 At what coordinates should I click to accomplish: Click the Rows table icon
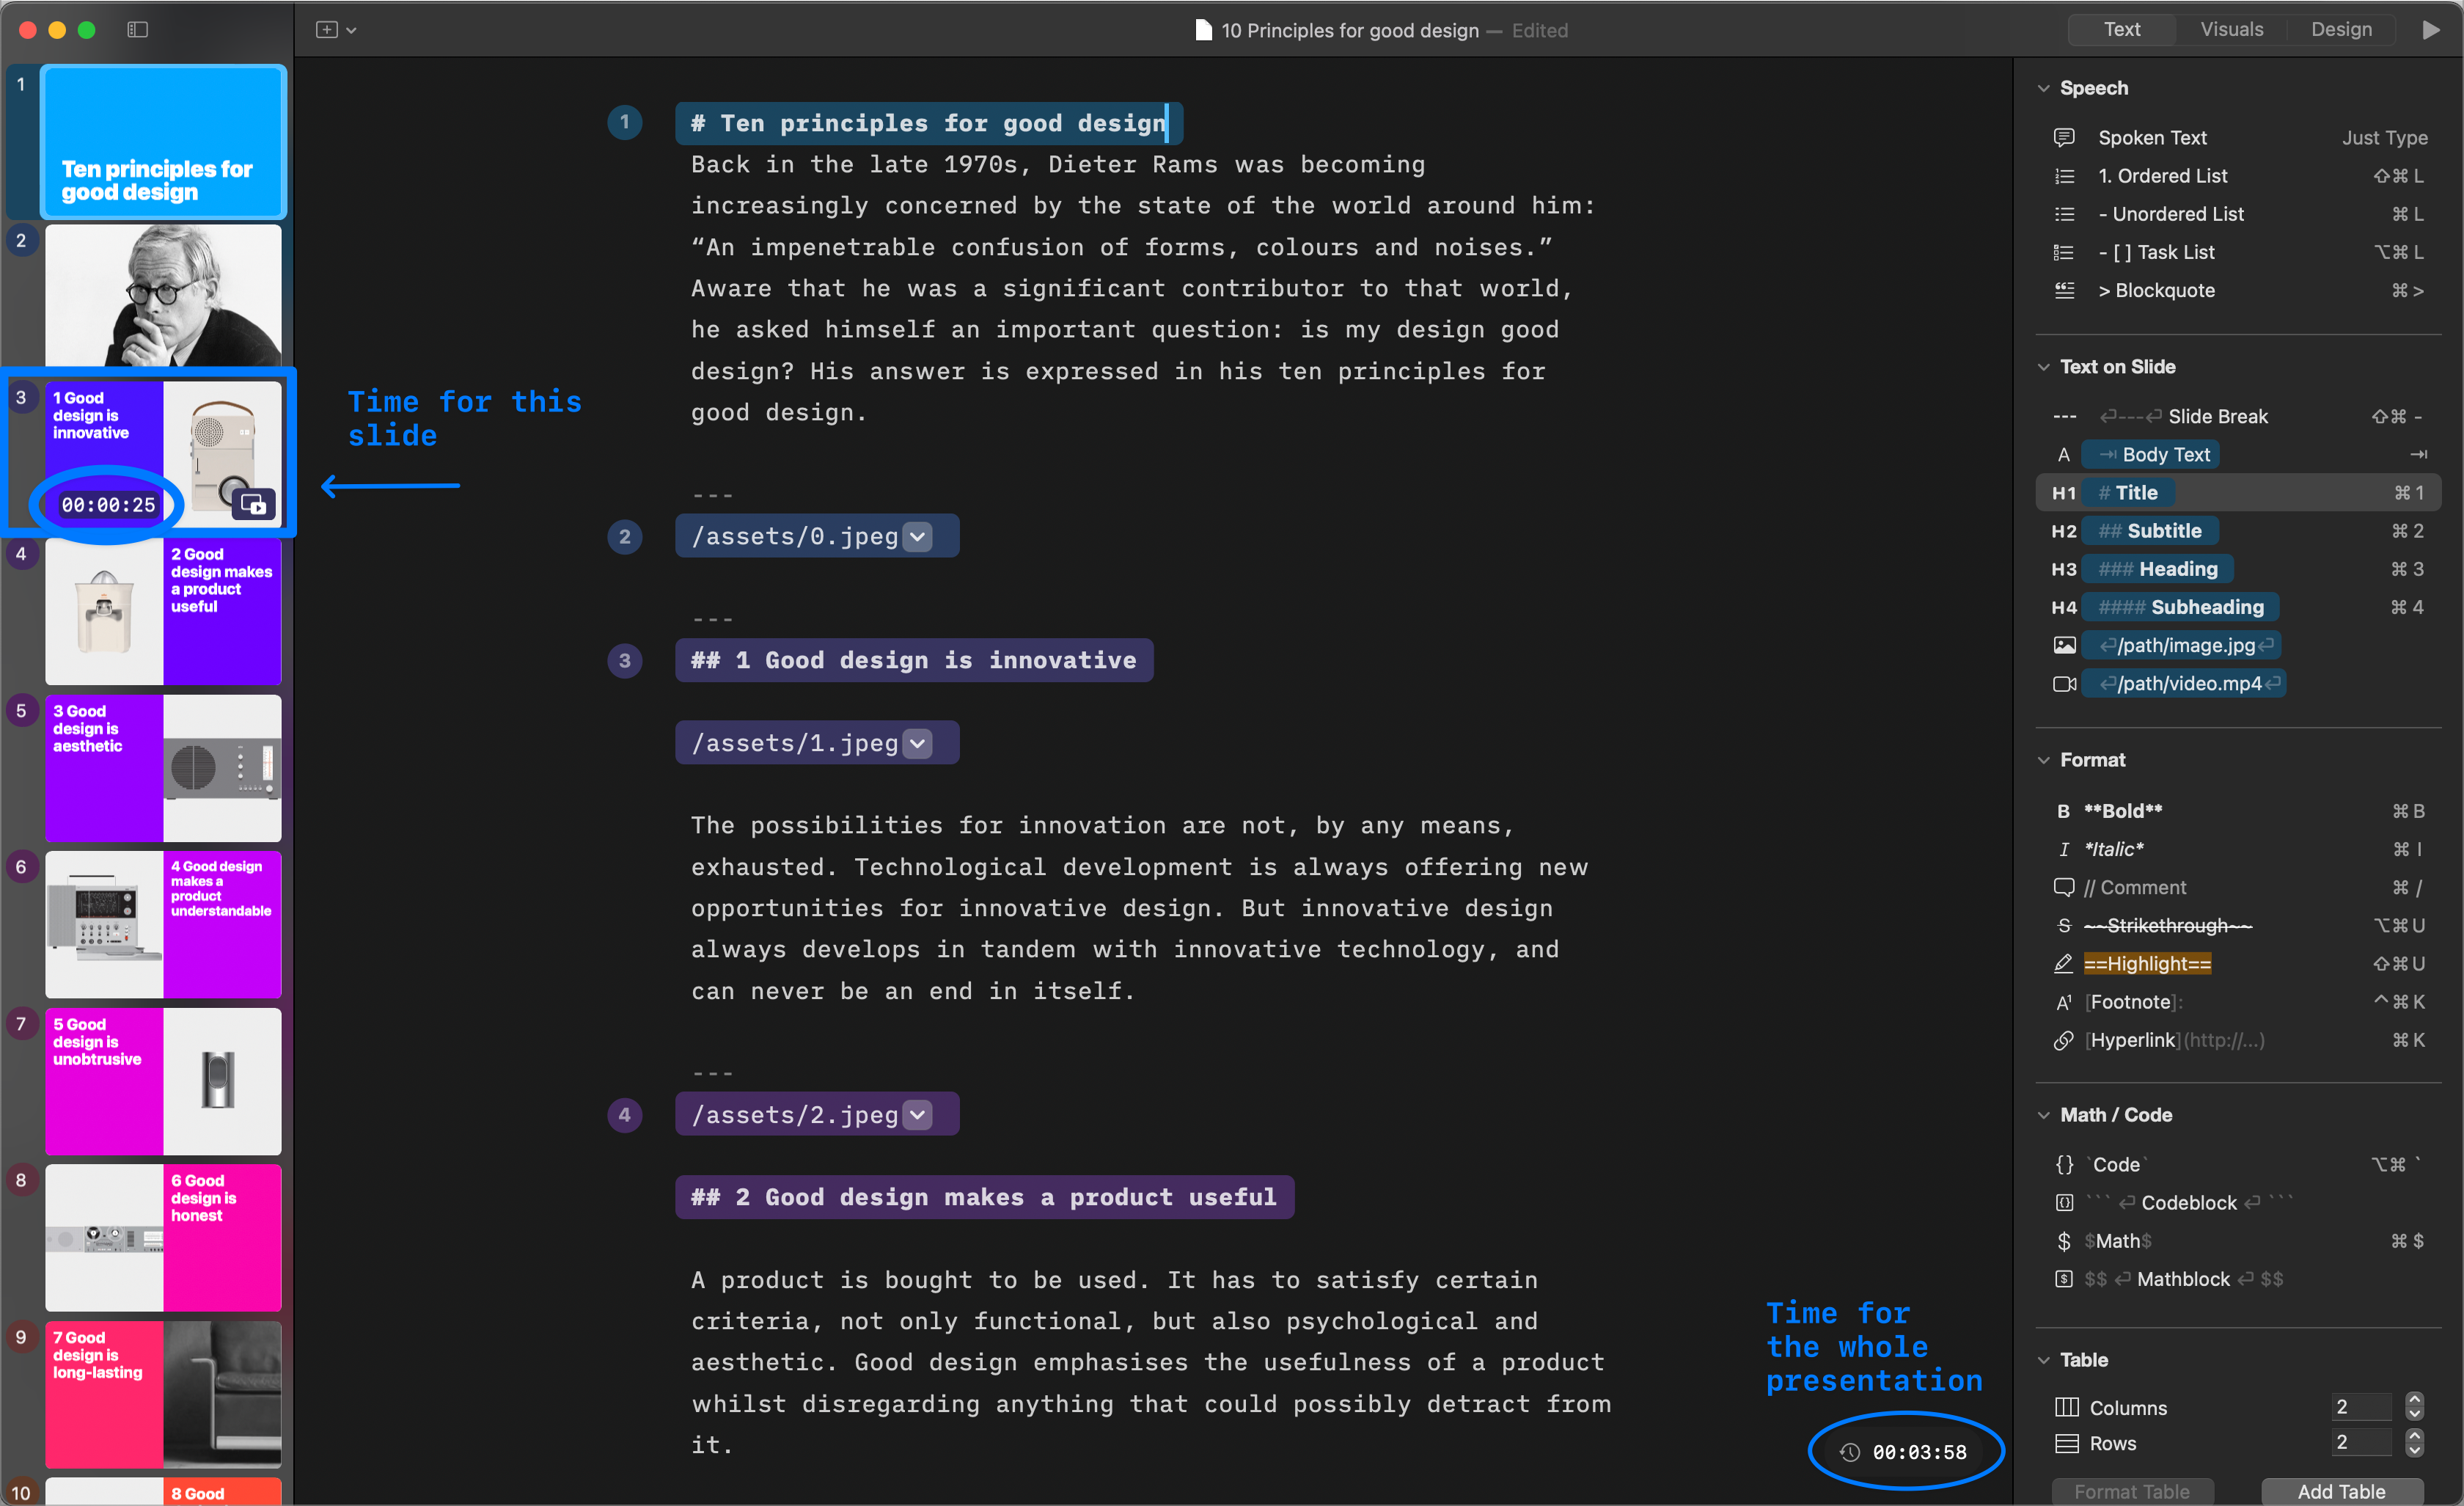tap(2066, 1443)
